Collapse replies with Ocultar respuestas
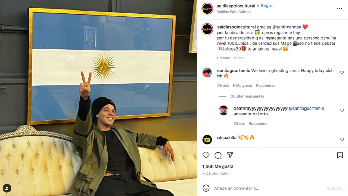 point(247,96)
